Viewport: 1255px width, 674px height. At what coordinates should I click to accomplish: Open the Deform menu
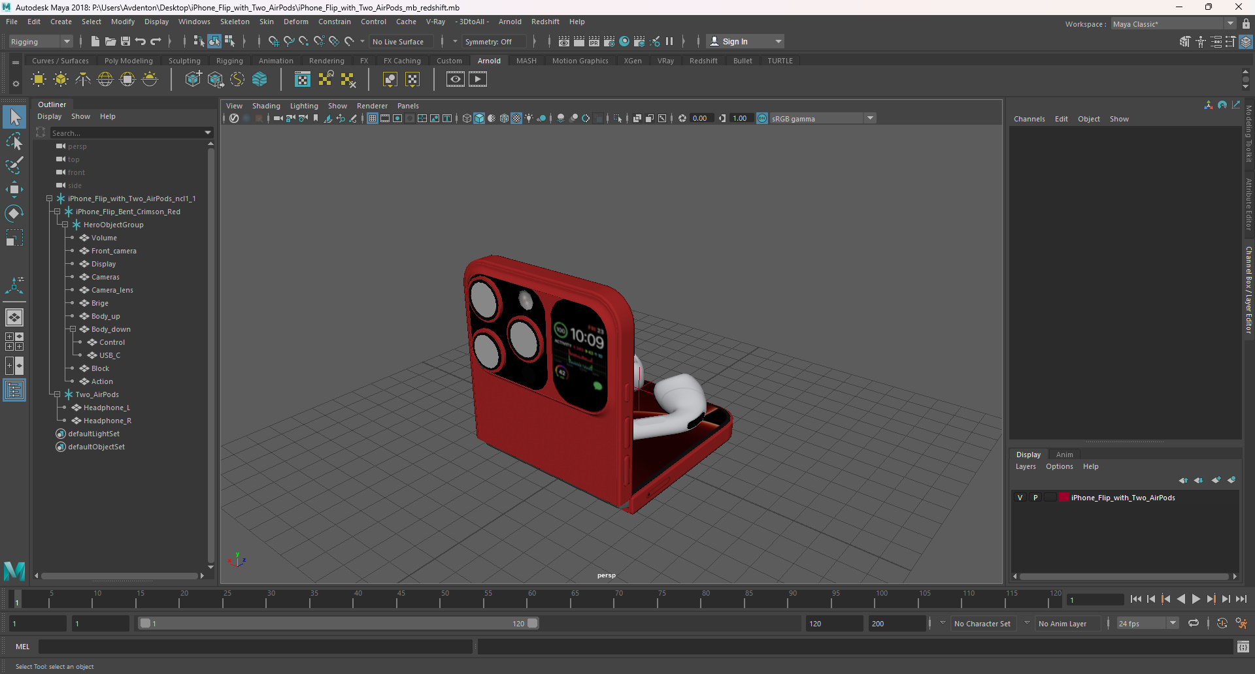[x=295, y=22]
